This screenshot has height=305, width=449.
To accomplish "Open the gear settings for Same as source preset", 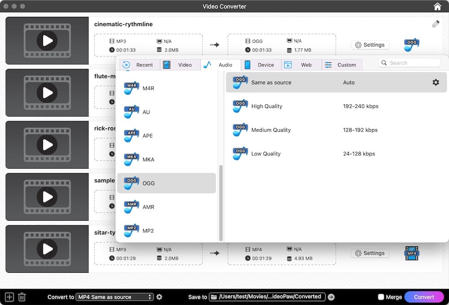I will coord(436,83).
